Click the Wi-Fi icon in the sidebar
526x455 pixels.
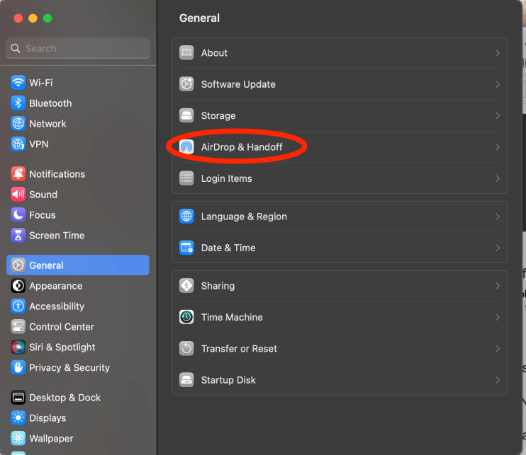(18, 83)
